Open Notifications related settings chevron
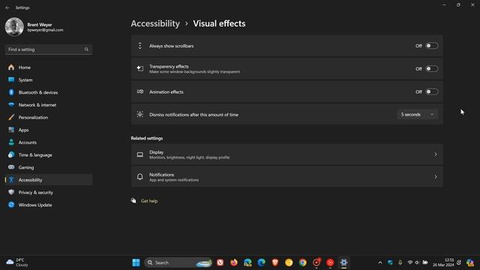480x270 pixels. pos(435,177)
